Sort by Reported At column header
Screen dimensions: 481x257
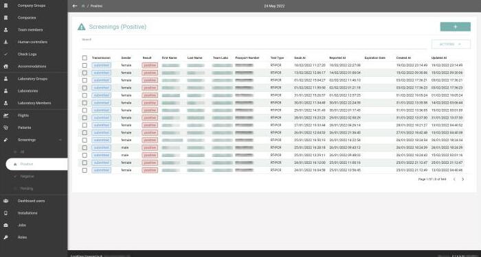click(x=337, y=58)
